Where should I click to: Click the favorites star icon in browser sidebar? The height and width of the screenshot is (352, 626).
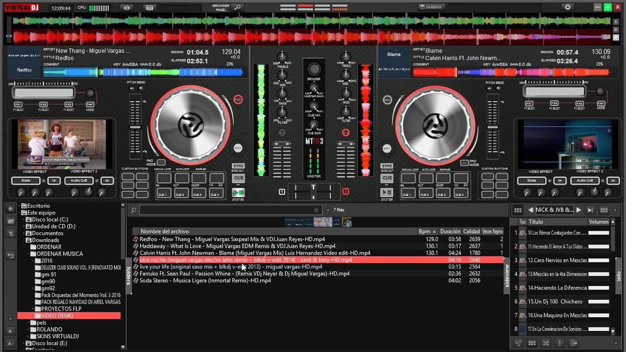coord(10,209)
